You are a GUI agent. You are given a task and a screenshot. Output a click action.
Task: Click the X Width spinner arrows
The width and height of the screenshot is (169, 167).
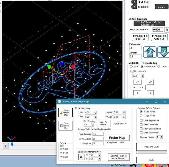(x=124, y=113)
